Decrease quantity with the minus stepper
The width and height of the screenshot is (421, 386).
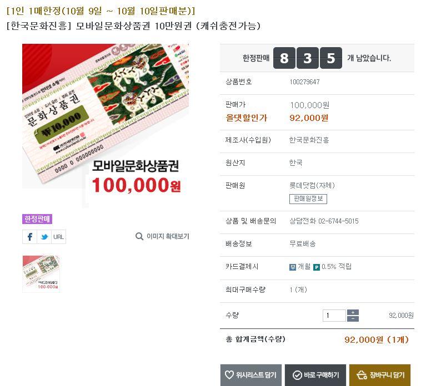(x=353, y=318)
